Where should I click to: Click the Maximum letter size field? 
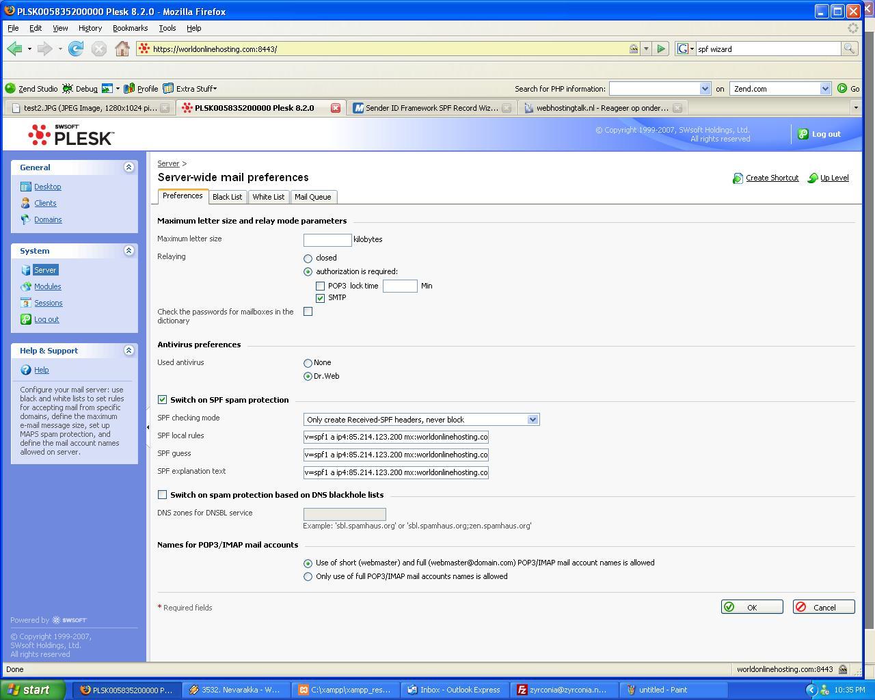(327, 240)
